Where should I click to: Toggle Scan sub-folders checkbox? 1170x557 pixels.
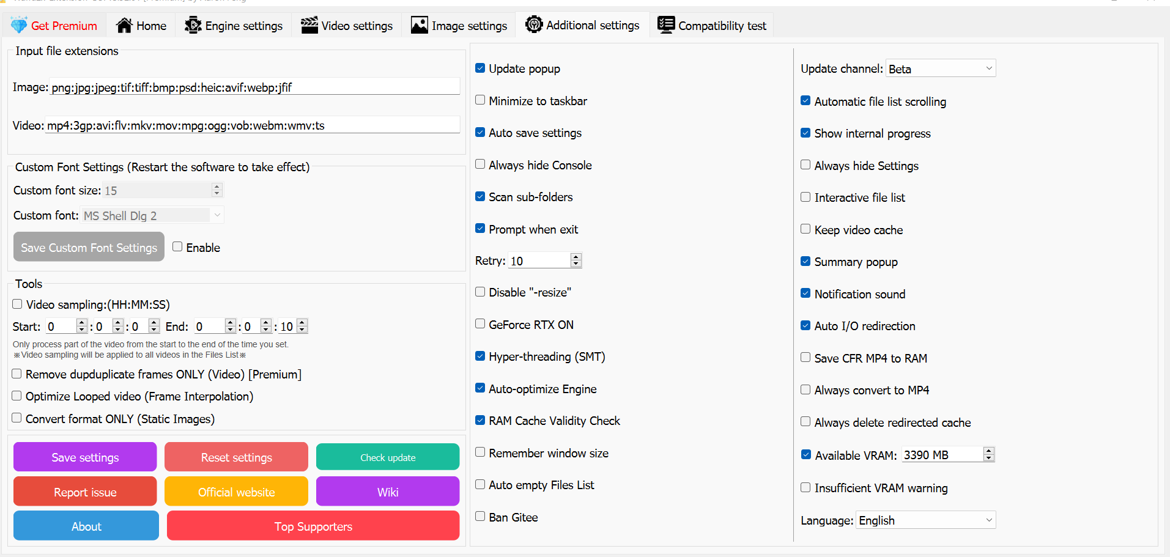pyautogui.click(x=480, y=196)
